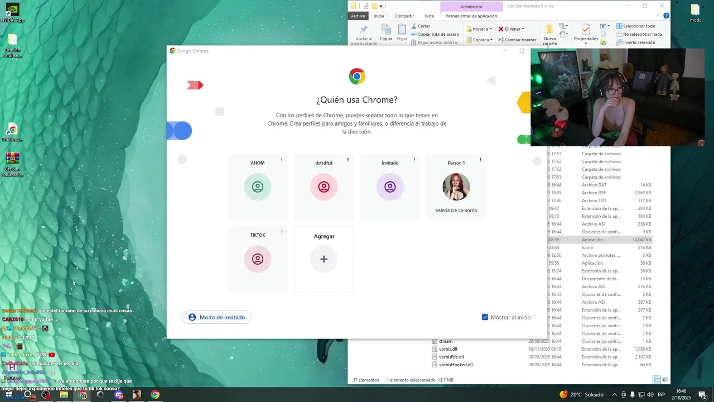The image size is (714, 402).
Task: Open File Explorer from taskbar
Action: [x=64, y=395]
